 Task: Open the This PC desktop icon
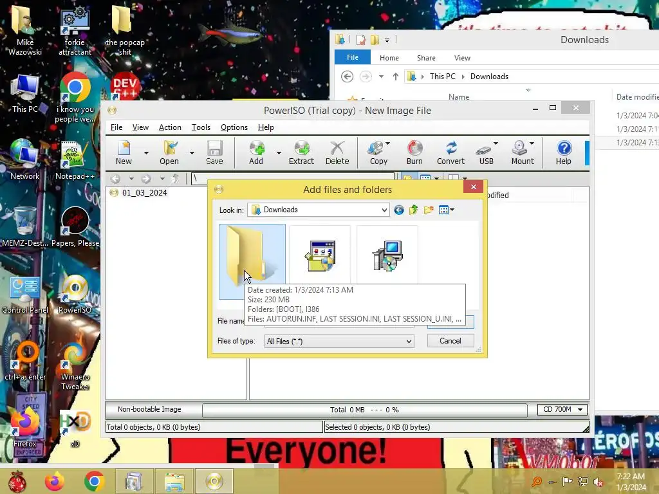[25, 93]
